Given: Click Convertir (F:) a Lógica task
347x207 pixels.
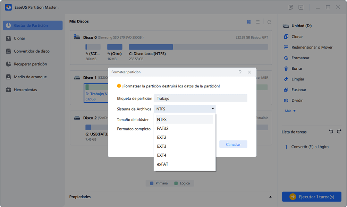Looking at the screenshot, I should [310, 147].
